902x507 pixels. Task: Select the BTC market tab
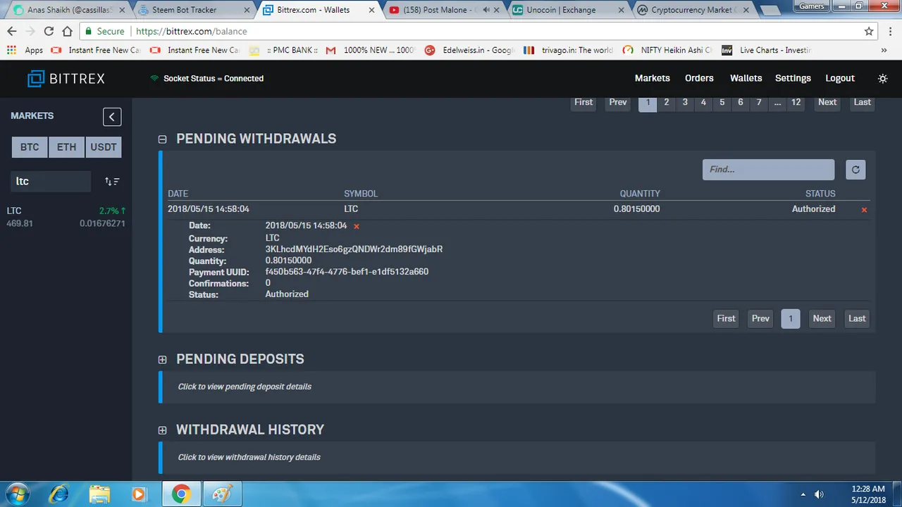[x=30, y=147]
